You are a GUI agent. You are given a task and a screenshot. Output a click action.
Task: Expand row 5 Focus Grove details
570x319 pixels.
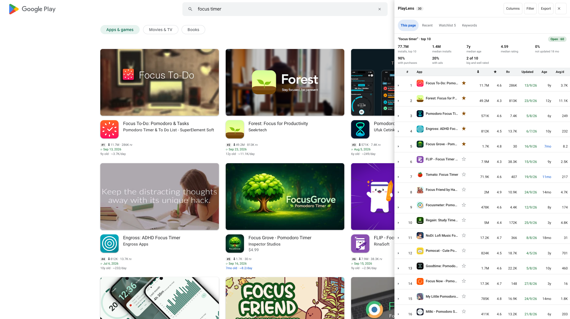[398, 146]
